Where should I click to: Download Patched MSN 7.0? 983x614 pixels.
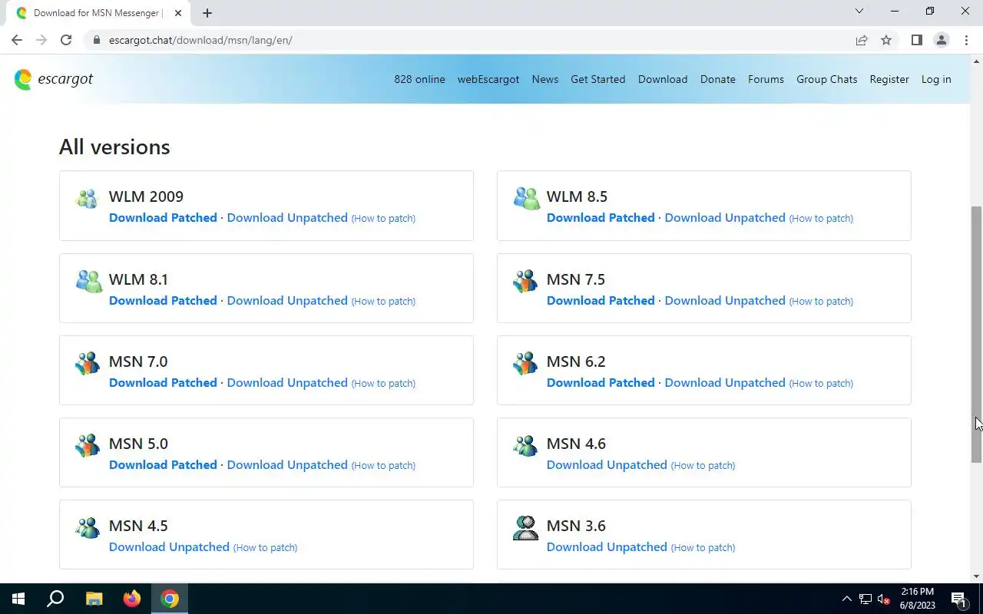[x=163, y=383]
